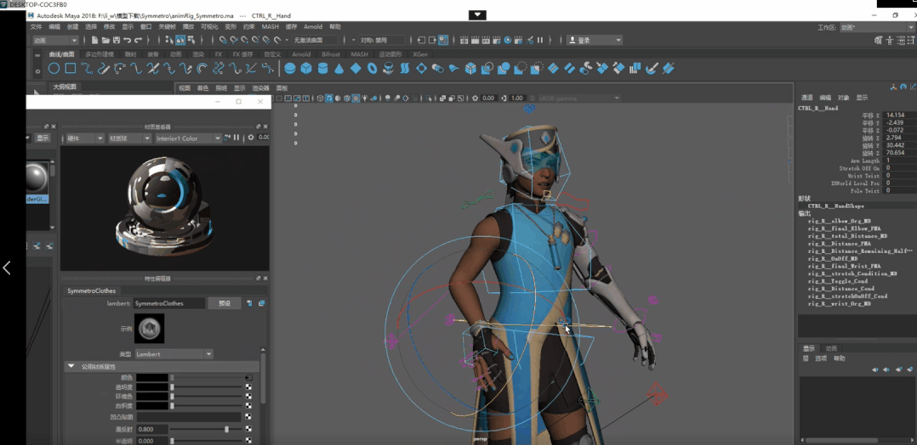Select the NURBS circle shelf tool
The height and width of the screenshot is (445, 917).
coord(54,69)
